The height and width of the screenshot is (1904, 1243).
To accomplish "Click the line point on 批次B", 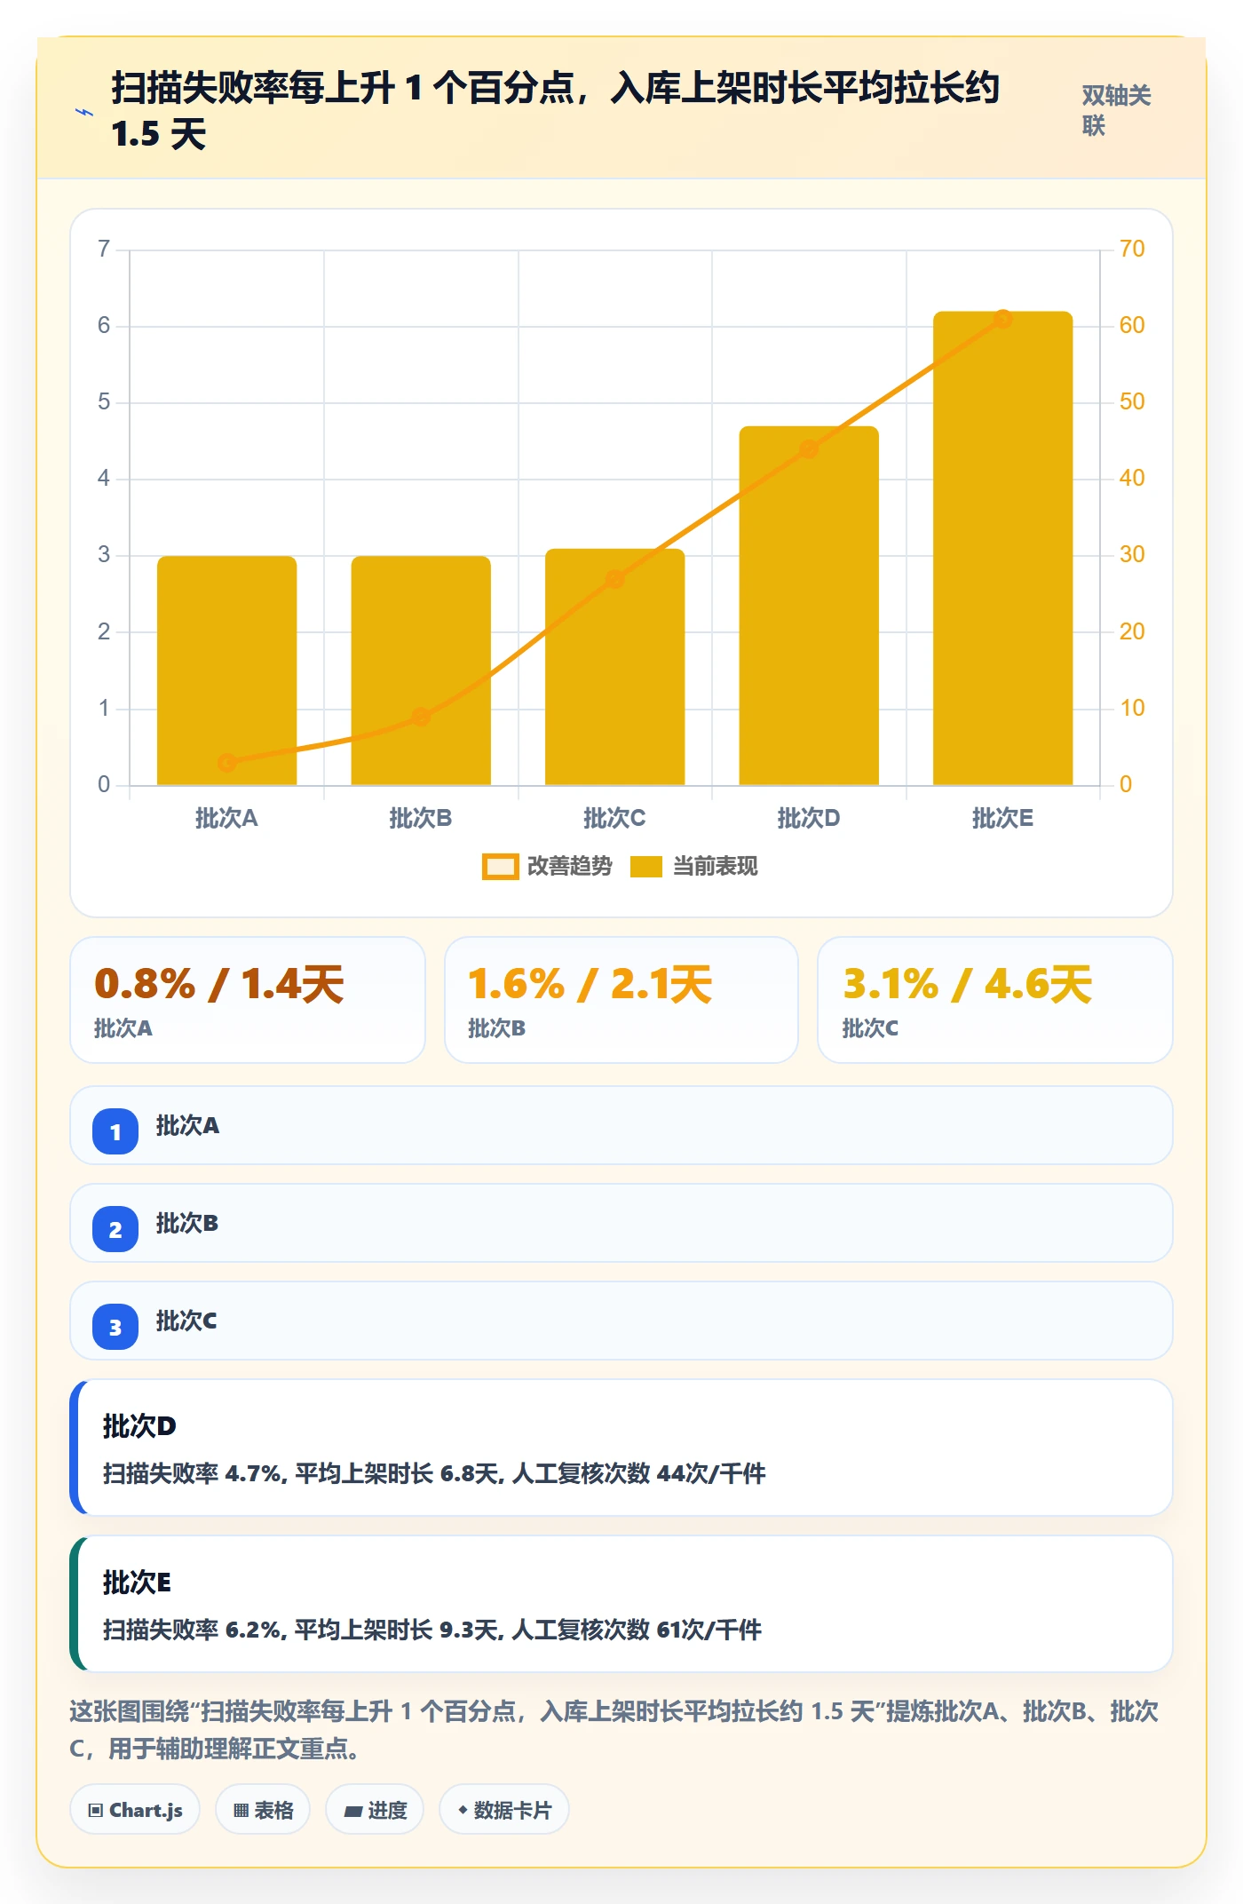I will (421, 717).
